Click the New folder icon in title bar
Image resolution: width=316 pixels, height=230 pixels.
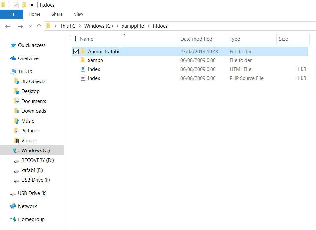coord(24,5)
